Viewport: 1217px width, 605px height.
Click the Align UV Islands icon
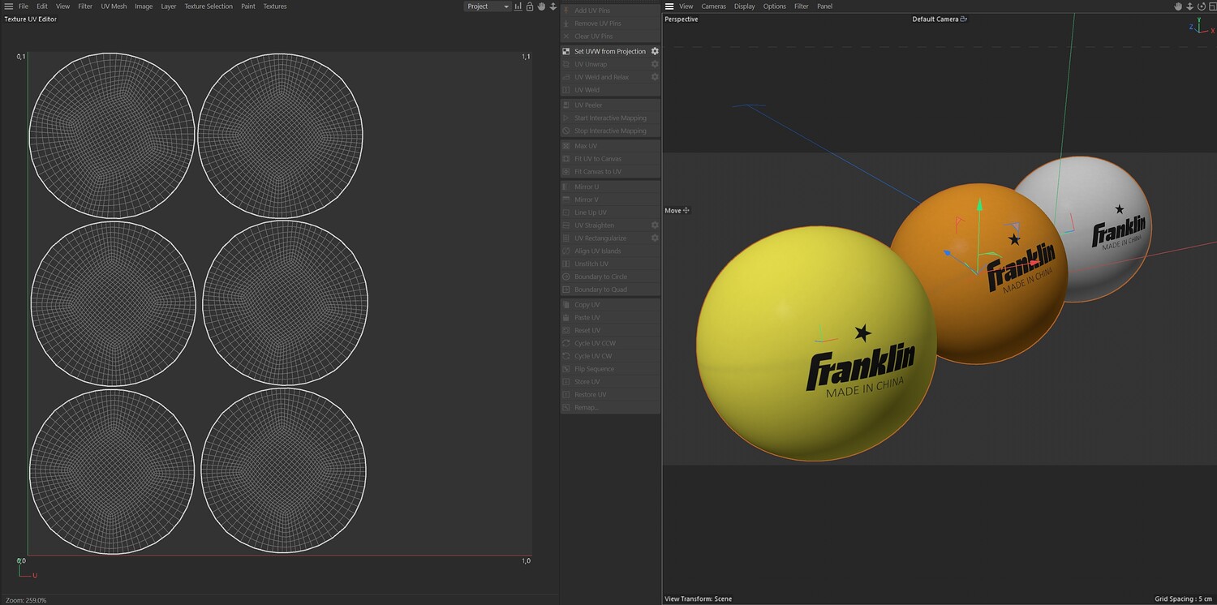point(566,251)
